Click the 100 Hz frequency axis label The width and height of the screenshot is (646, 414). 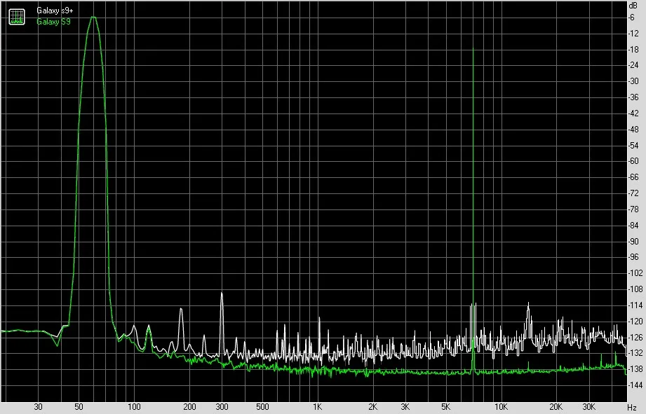(x=134, y=406)
